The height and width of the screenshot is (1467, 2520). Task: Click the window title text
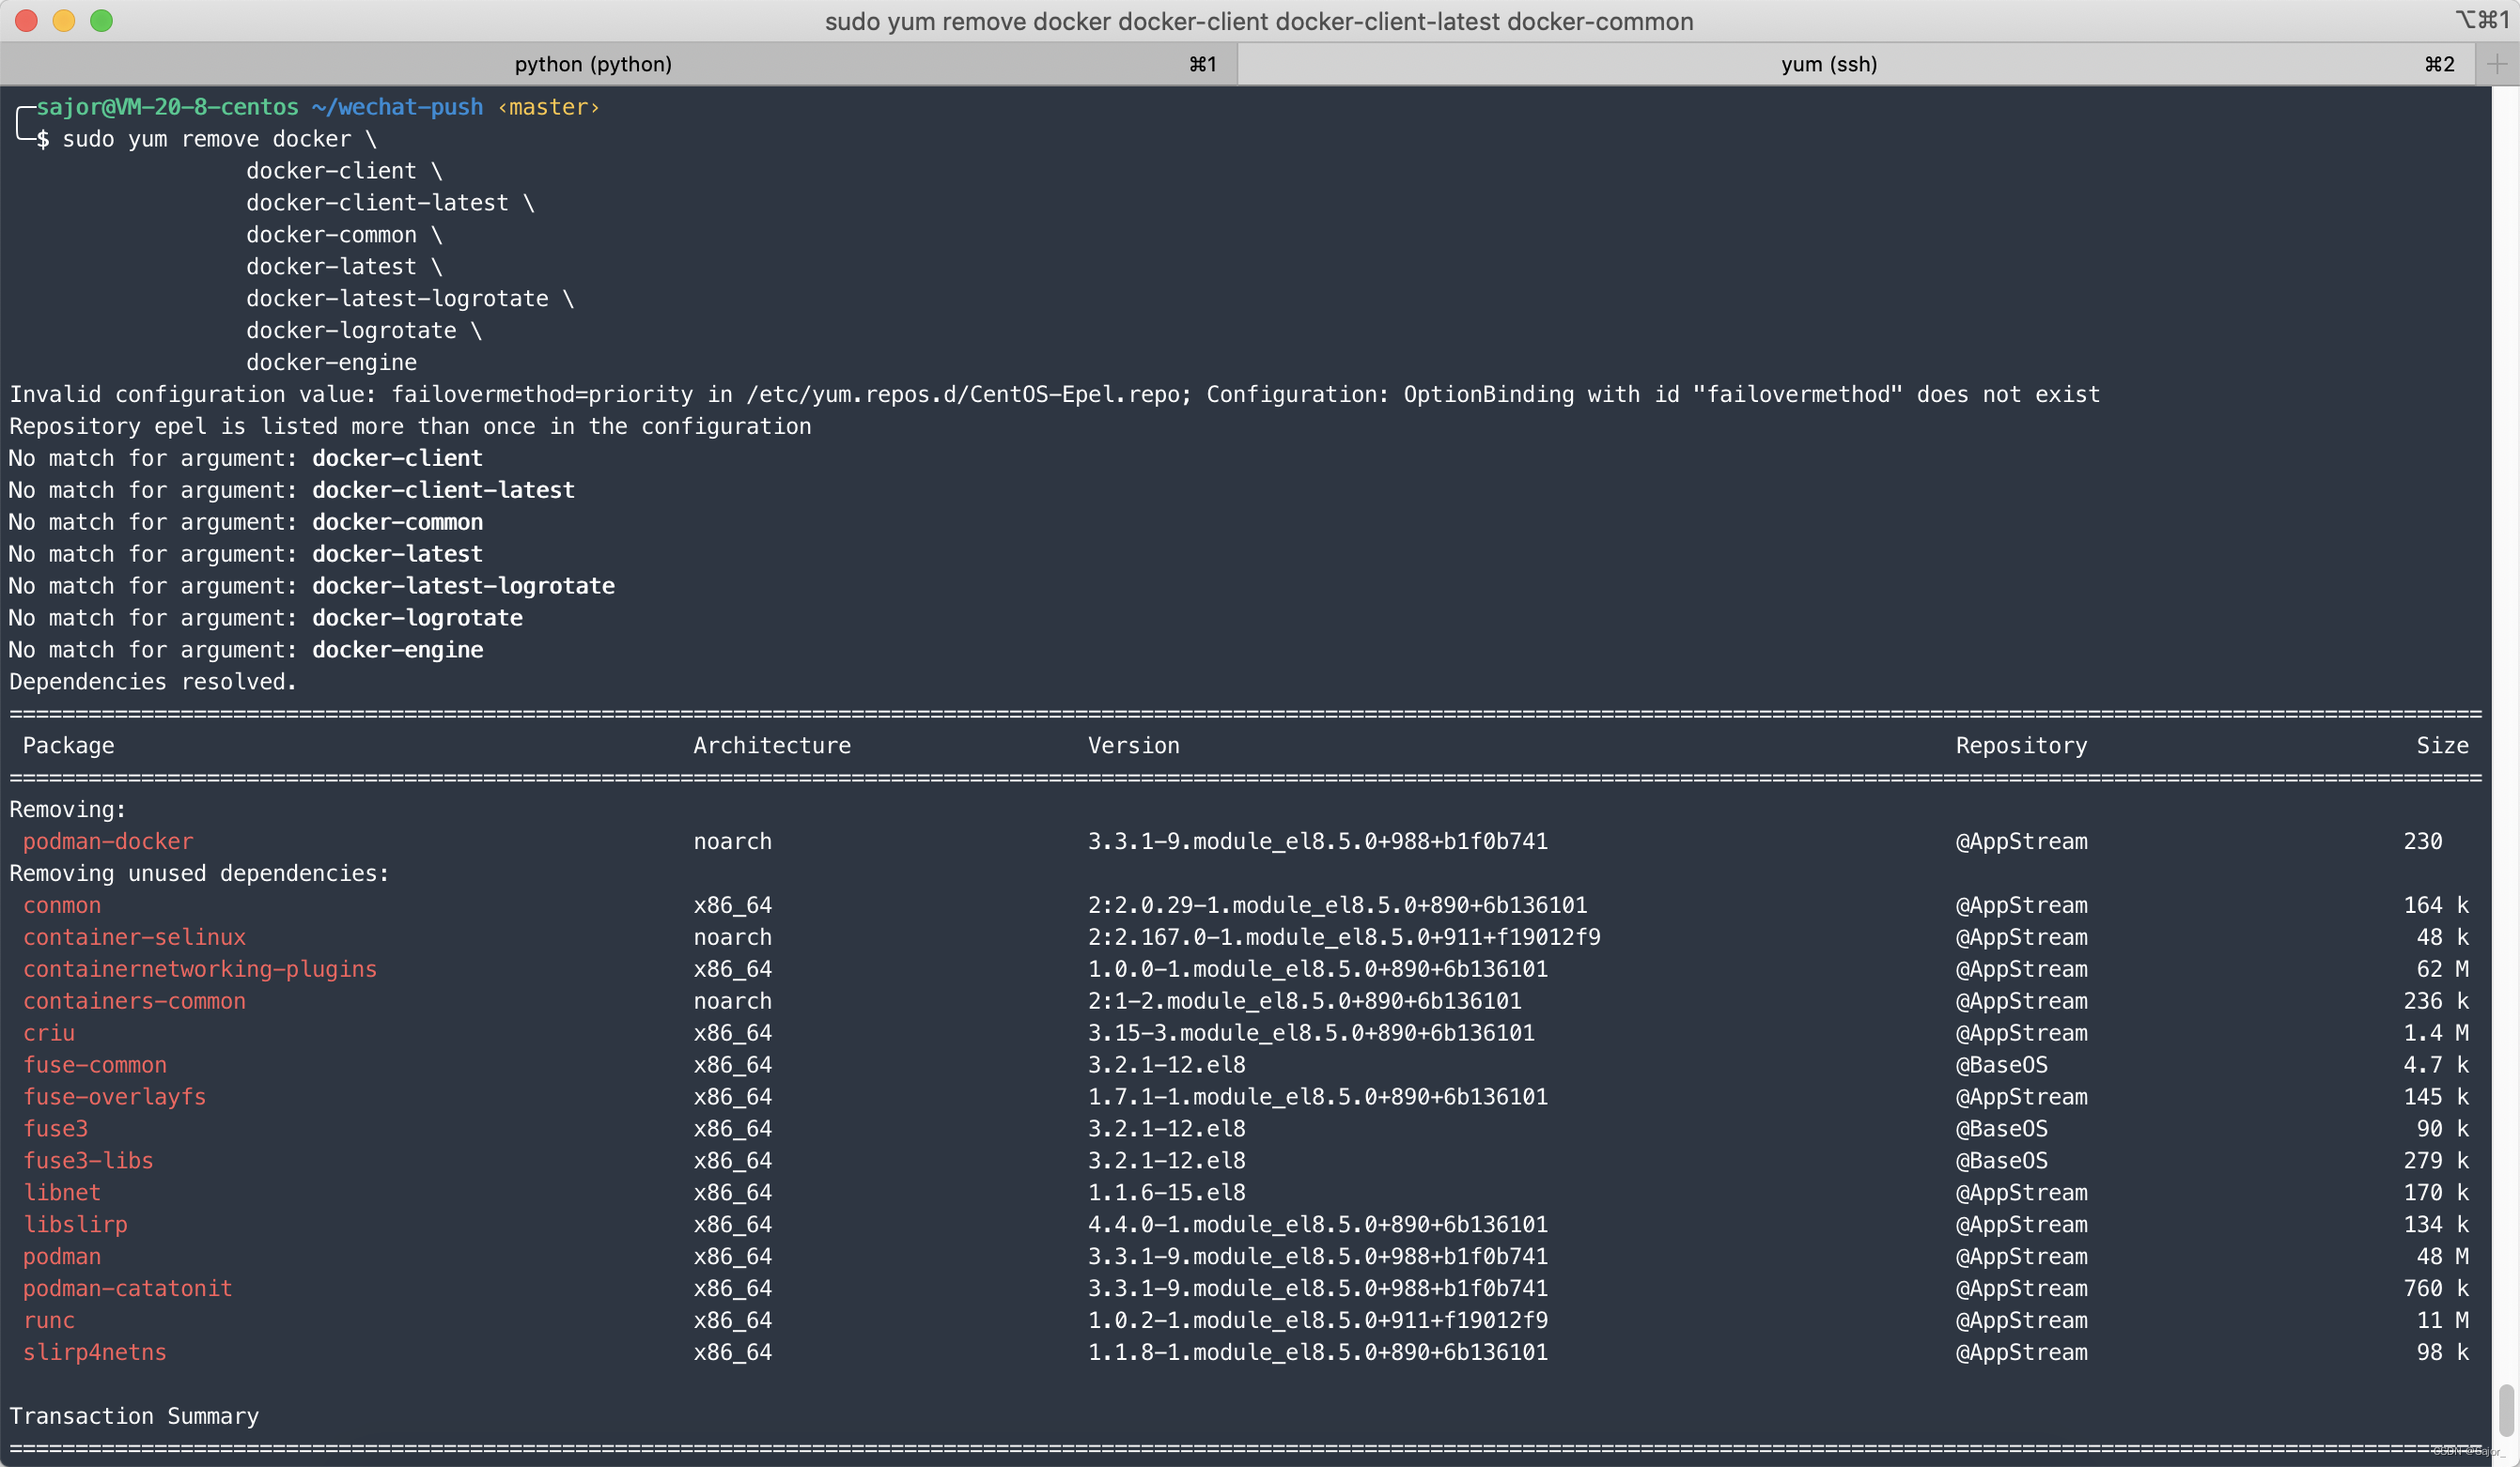click(x=1258, y=21)
